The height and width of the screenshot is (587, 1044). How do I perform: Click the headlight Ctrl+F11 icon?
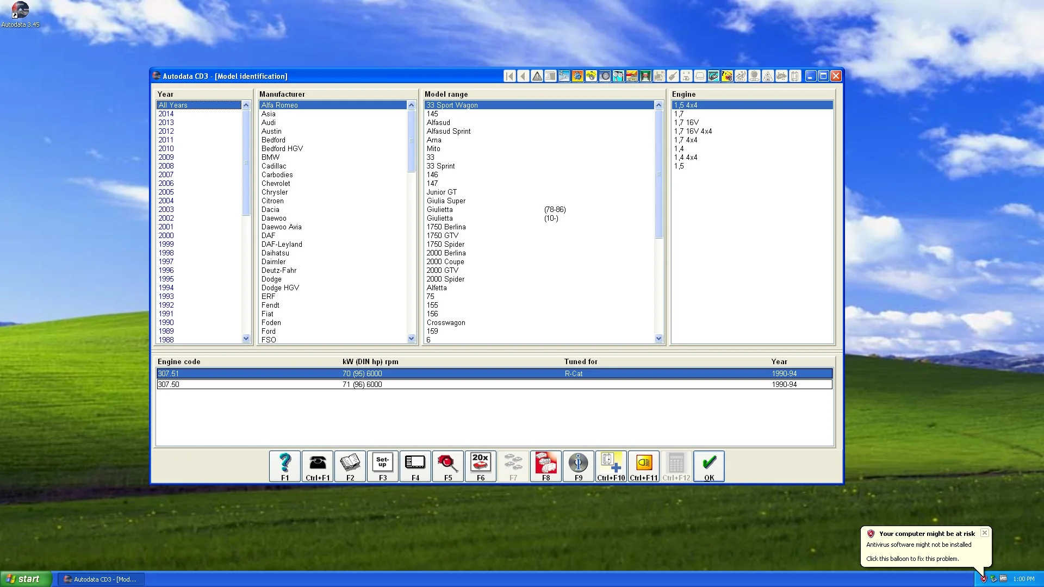(644, 466)
